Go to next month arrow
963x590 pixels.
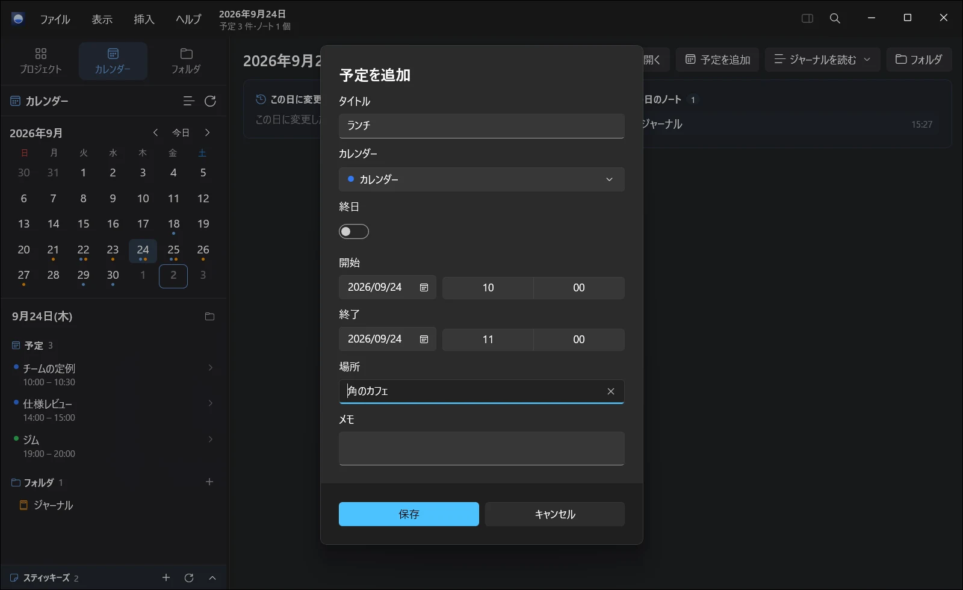click(208, 132)
